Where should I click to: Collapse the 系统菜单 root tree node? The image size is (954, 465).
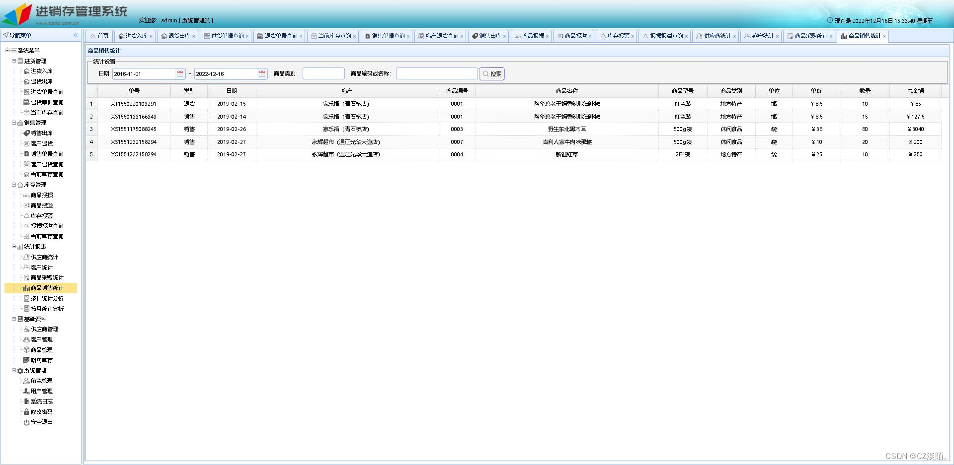7,51
